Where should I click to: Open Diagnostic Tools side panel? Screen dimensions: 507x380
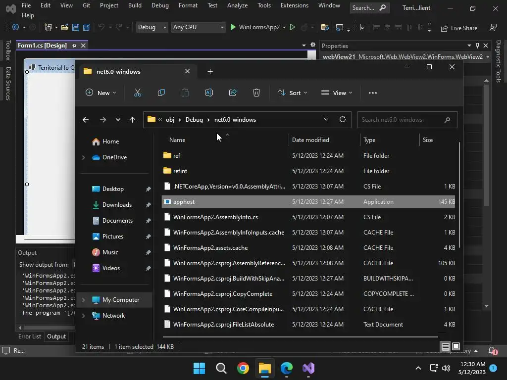[x=499, y=61]
